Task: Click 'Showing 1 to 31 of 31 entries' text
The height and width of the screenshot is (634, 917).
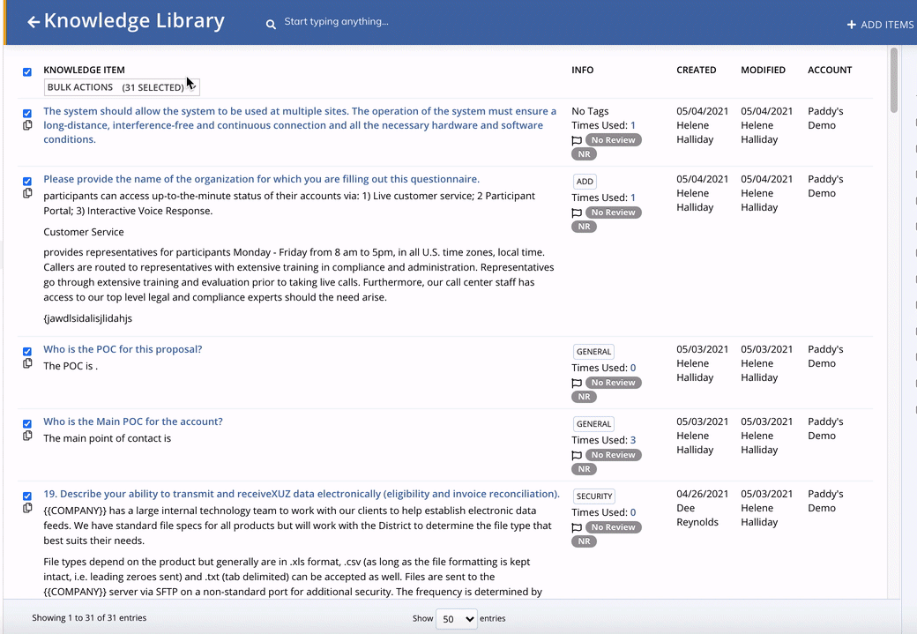Action: pos(89,617)
